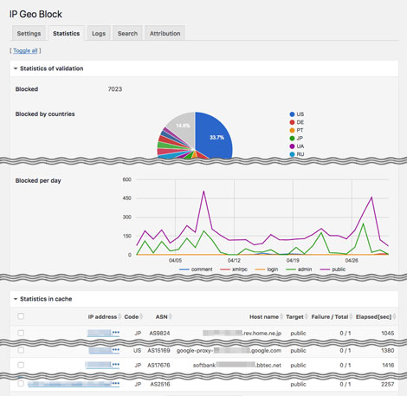The image size is (407, 396).
Task: Go to the Attribution tab
Action: coord(165,33)
